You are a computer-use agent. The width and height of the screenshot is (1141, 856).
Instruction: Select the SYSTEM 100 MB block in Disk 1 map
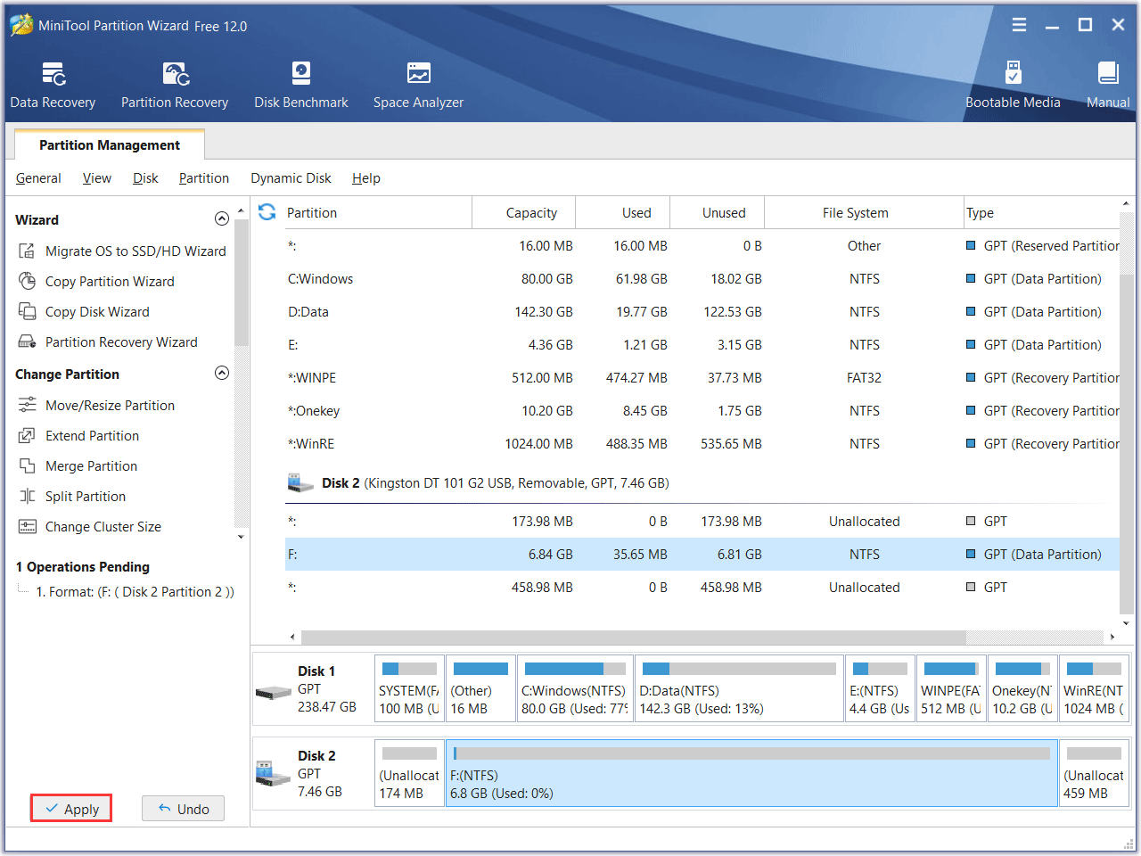[409, 688]
